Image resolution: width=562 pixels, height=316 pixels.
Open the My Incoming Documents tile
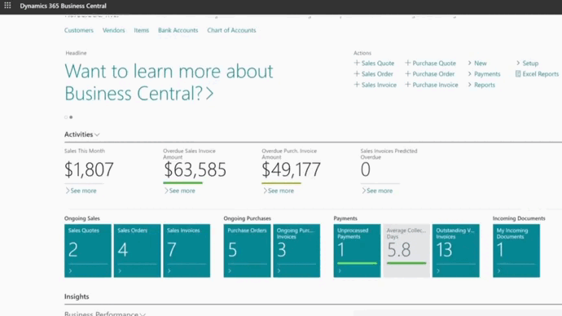click(516, 251)
